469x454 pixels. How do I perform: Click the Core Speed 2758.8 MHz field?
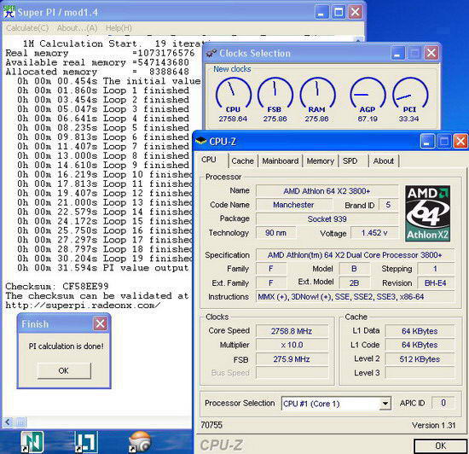(x=292, y=331)
